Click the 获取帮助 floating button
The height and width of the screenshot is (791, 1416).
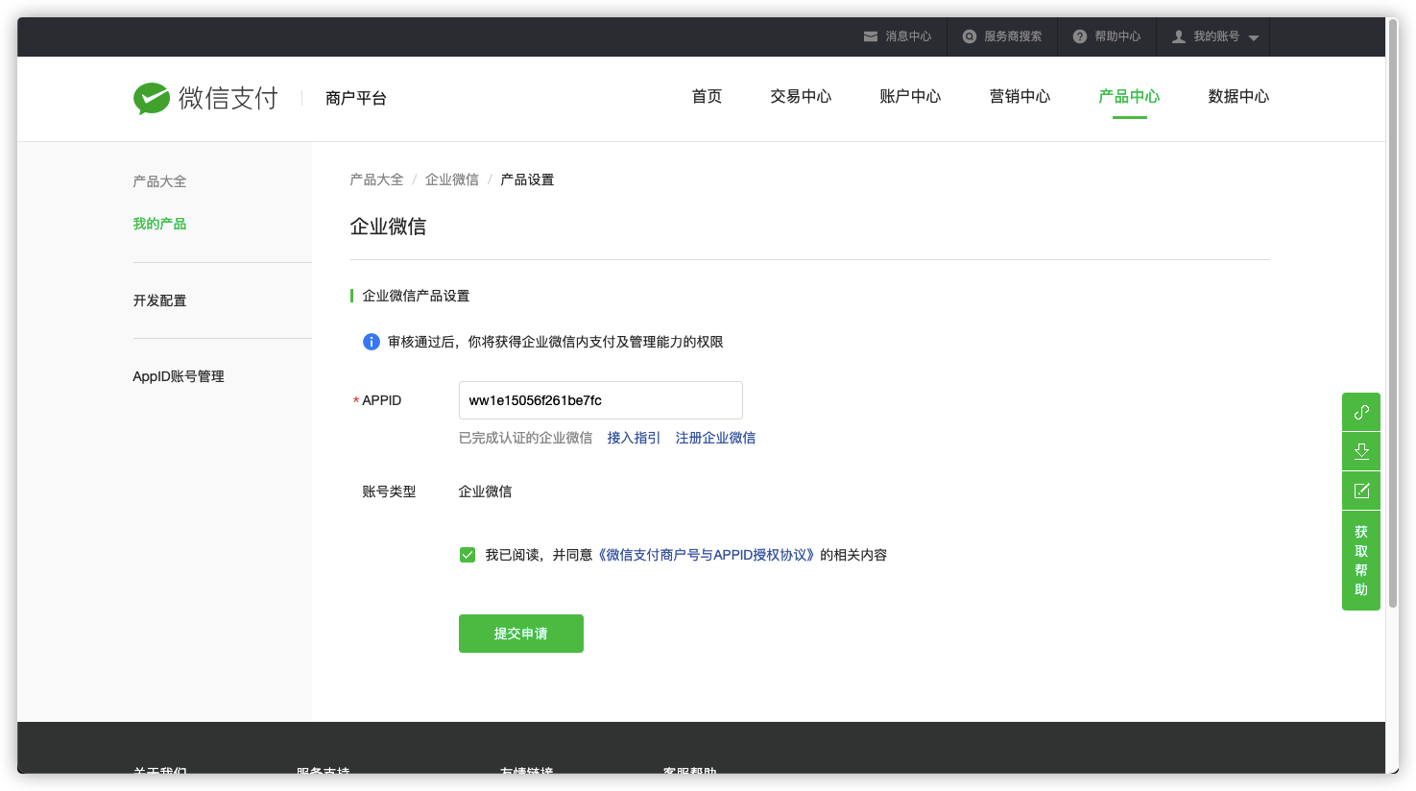(1361, 561)
